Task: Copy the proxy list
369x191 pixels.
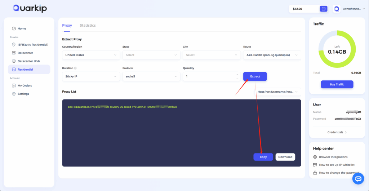Action: coord(263,157)
